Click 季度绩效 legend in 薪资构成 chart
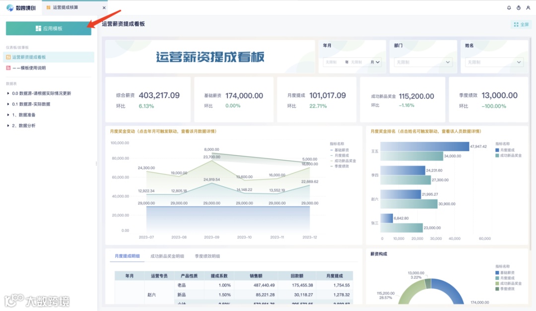The image size is (536, 311). [505, 289]
